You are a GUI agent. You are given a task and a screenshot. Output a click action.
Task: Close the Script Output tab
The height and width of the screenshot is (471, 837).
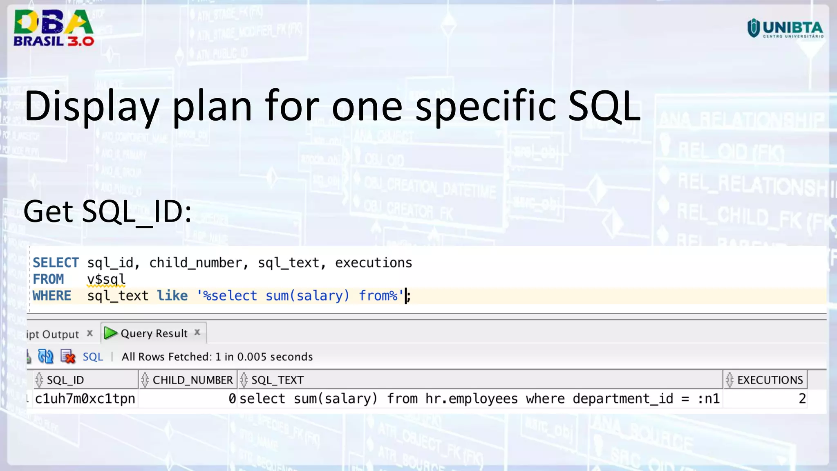point(90,333)
